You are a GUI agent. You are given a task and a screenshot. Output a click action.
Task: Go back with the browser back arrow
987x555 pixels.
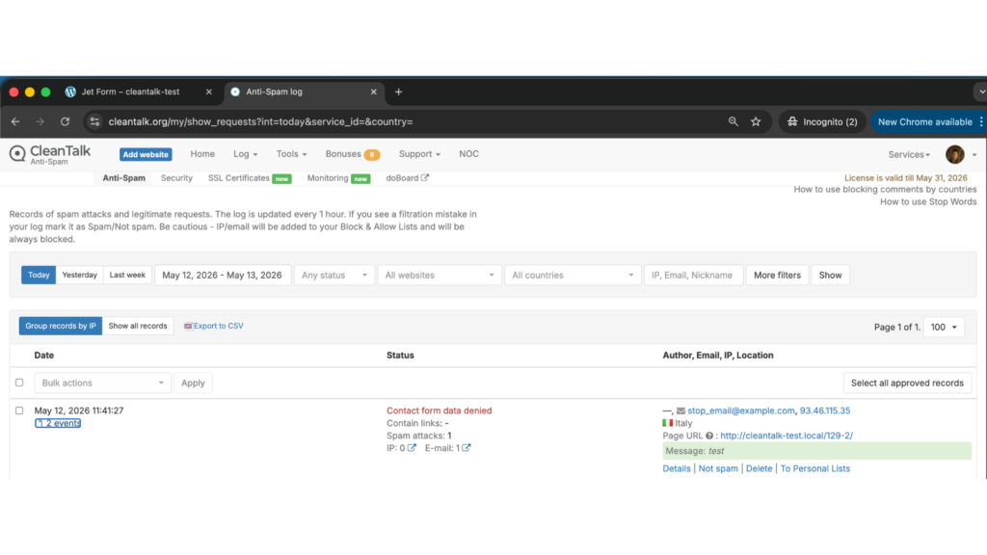point(15,122)
